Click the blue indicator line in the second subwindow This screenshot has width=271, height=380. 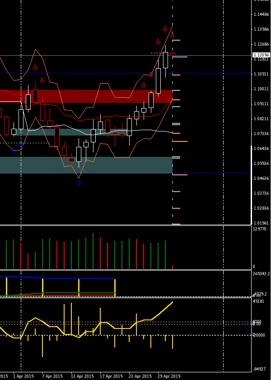57,278
